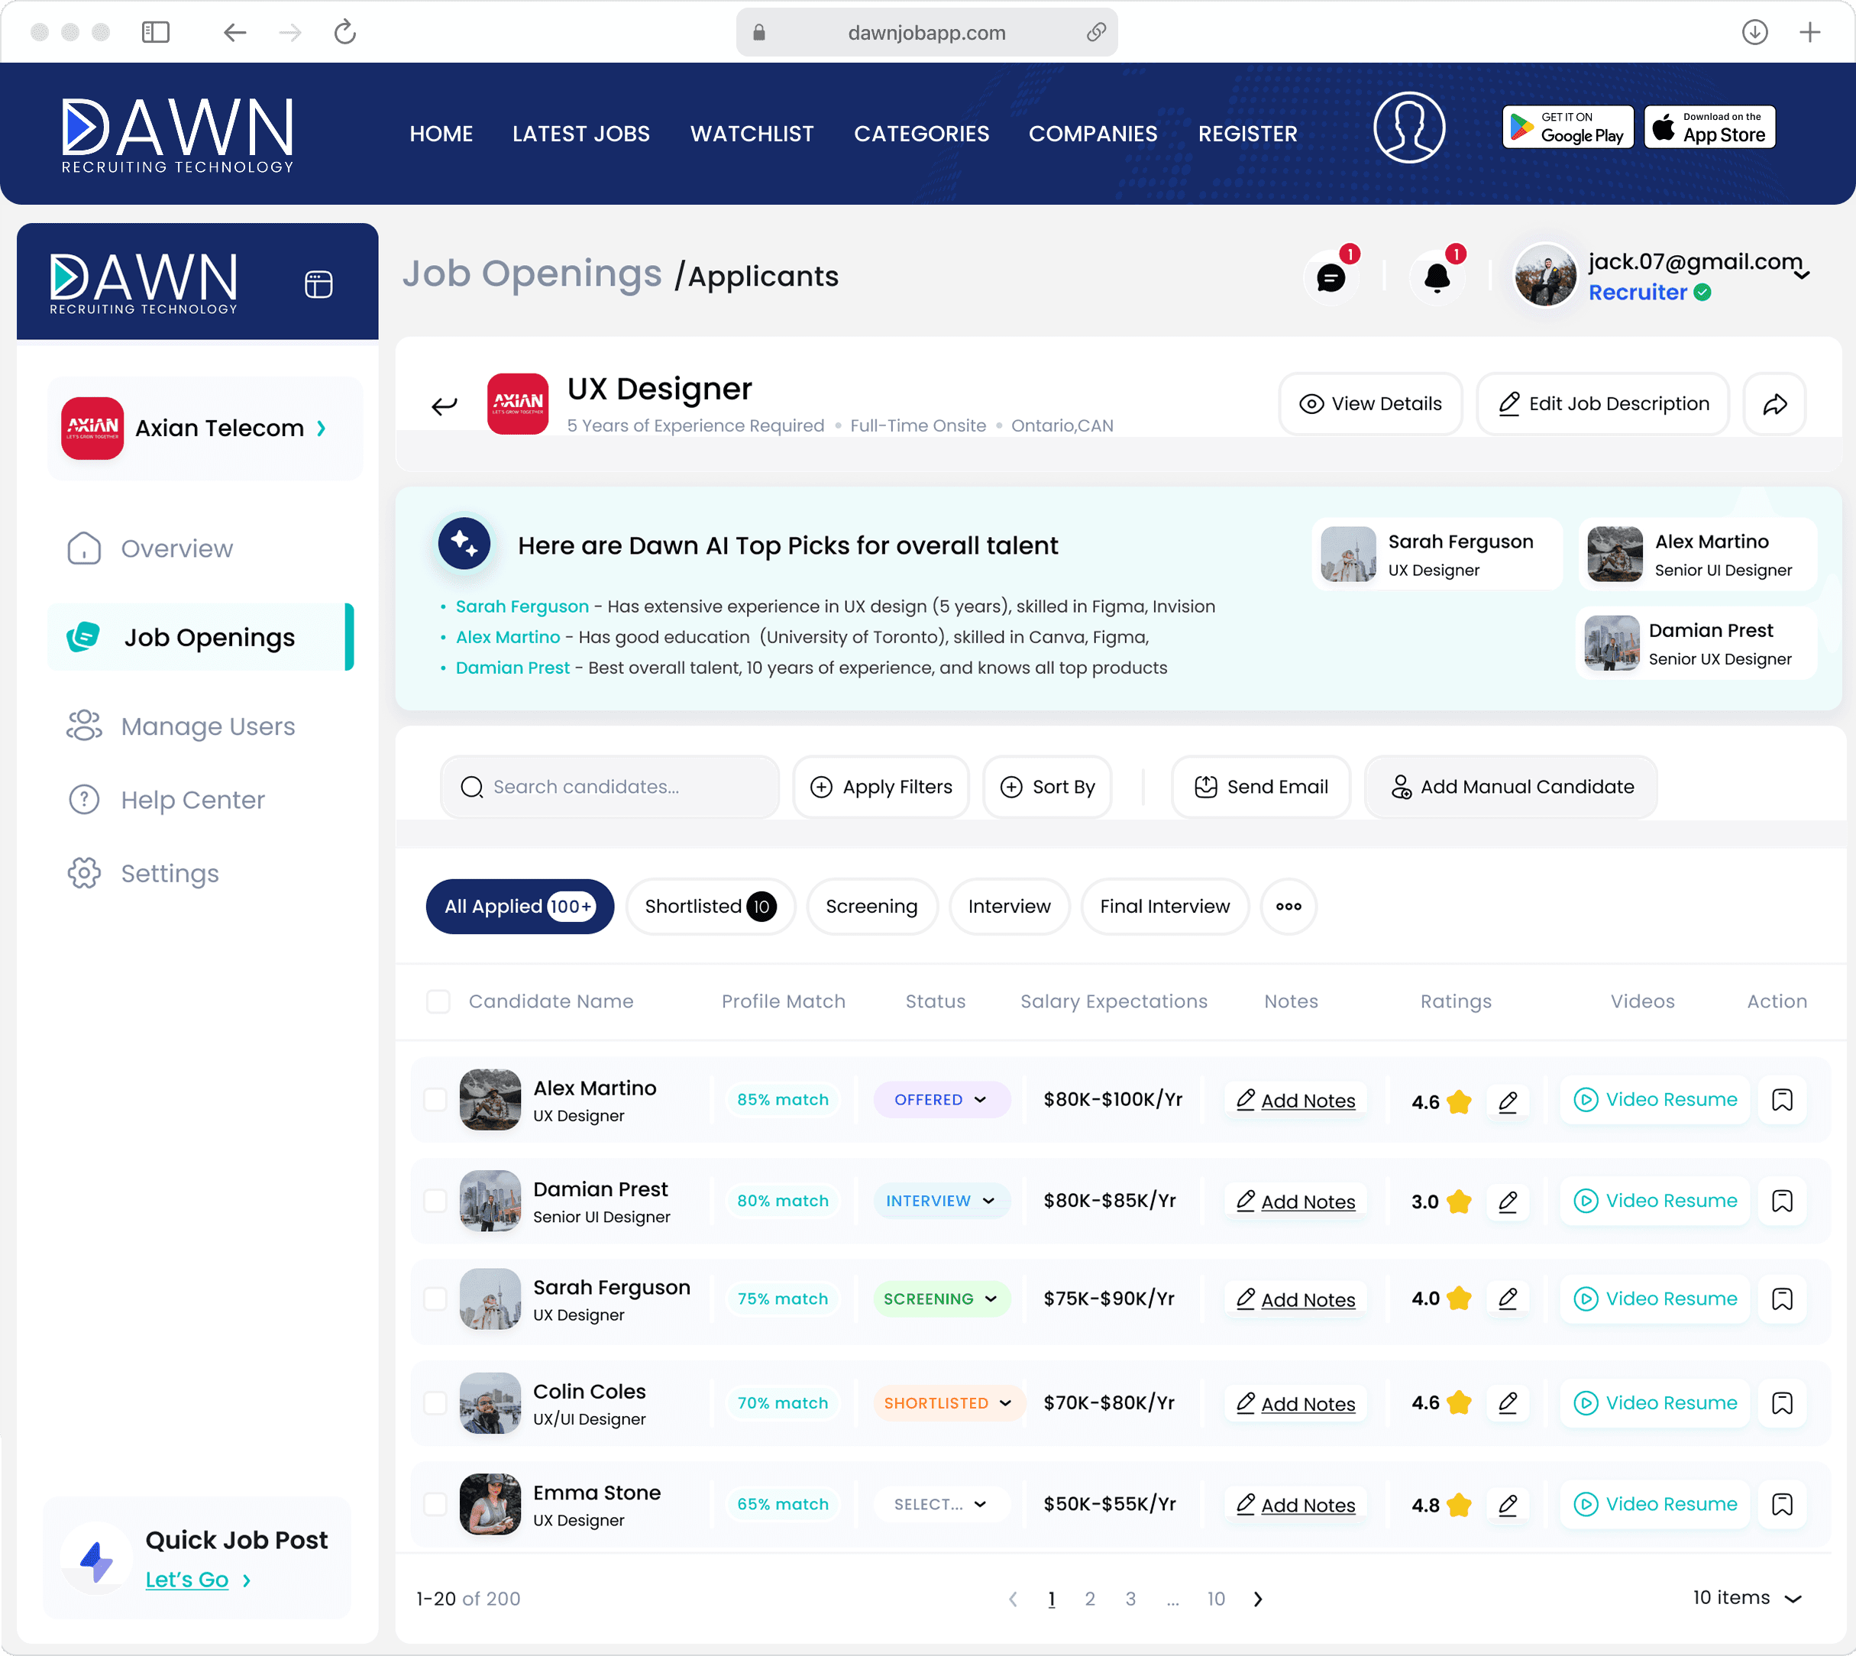Select the checkbox for Damian Prest's row
Viewport: 1856px width, 1656px height.
click(436, 1201)
